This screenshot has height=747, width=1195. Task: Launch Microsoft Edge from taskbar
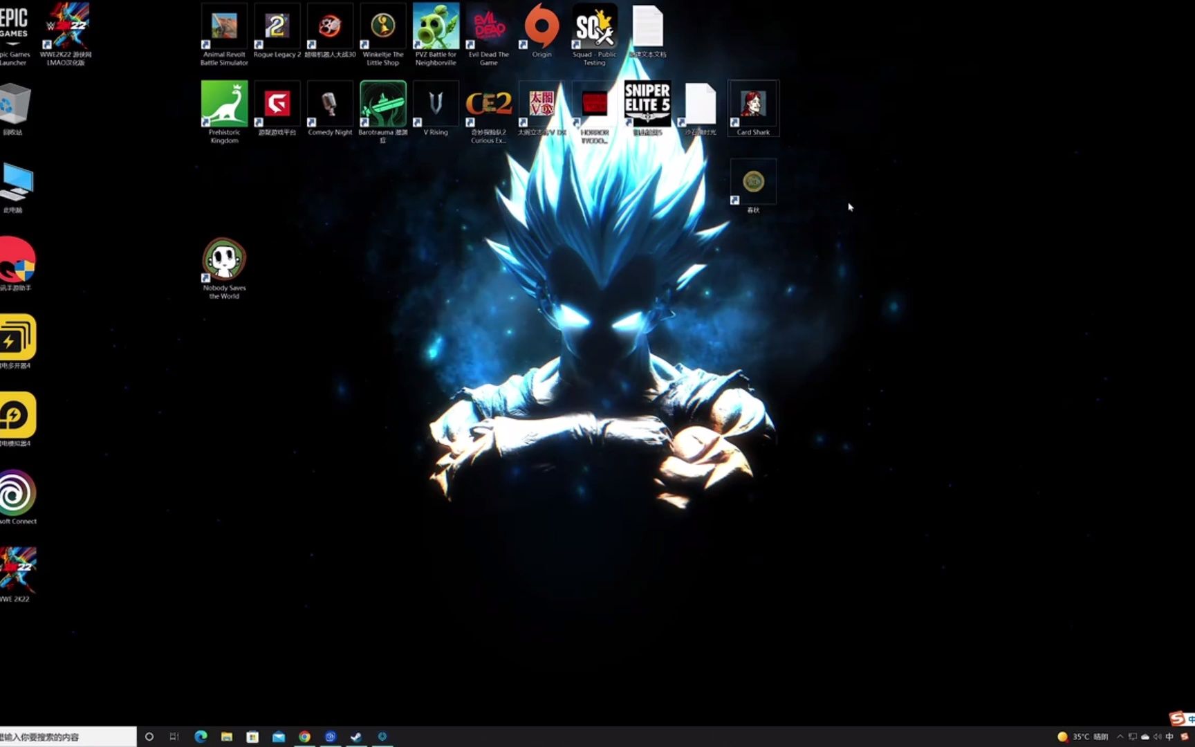point(201,737)
